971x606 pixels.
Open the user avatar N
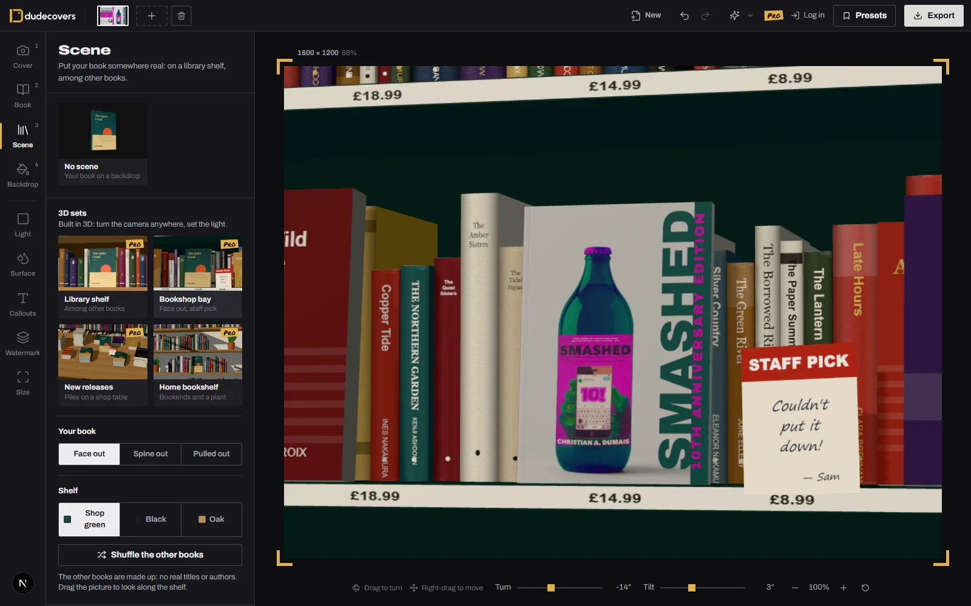[22, 583]
